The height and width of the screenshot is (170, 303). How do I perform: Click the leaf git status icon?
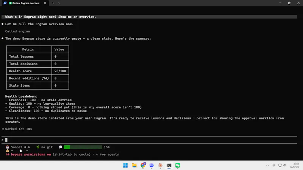(x=37, y=147)
